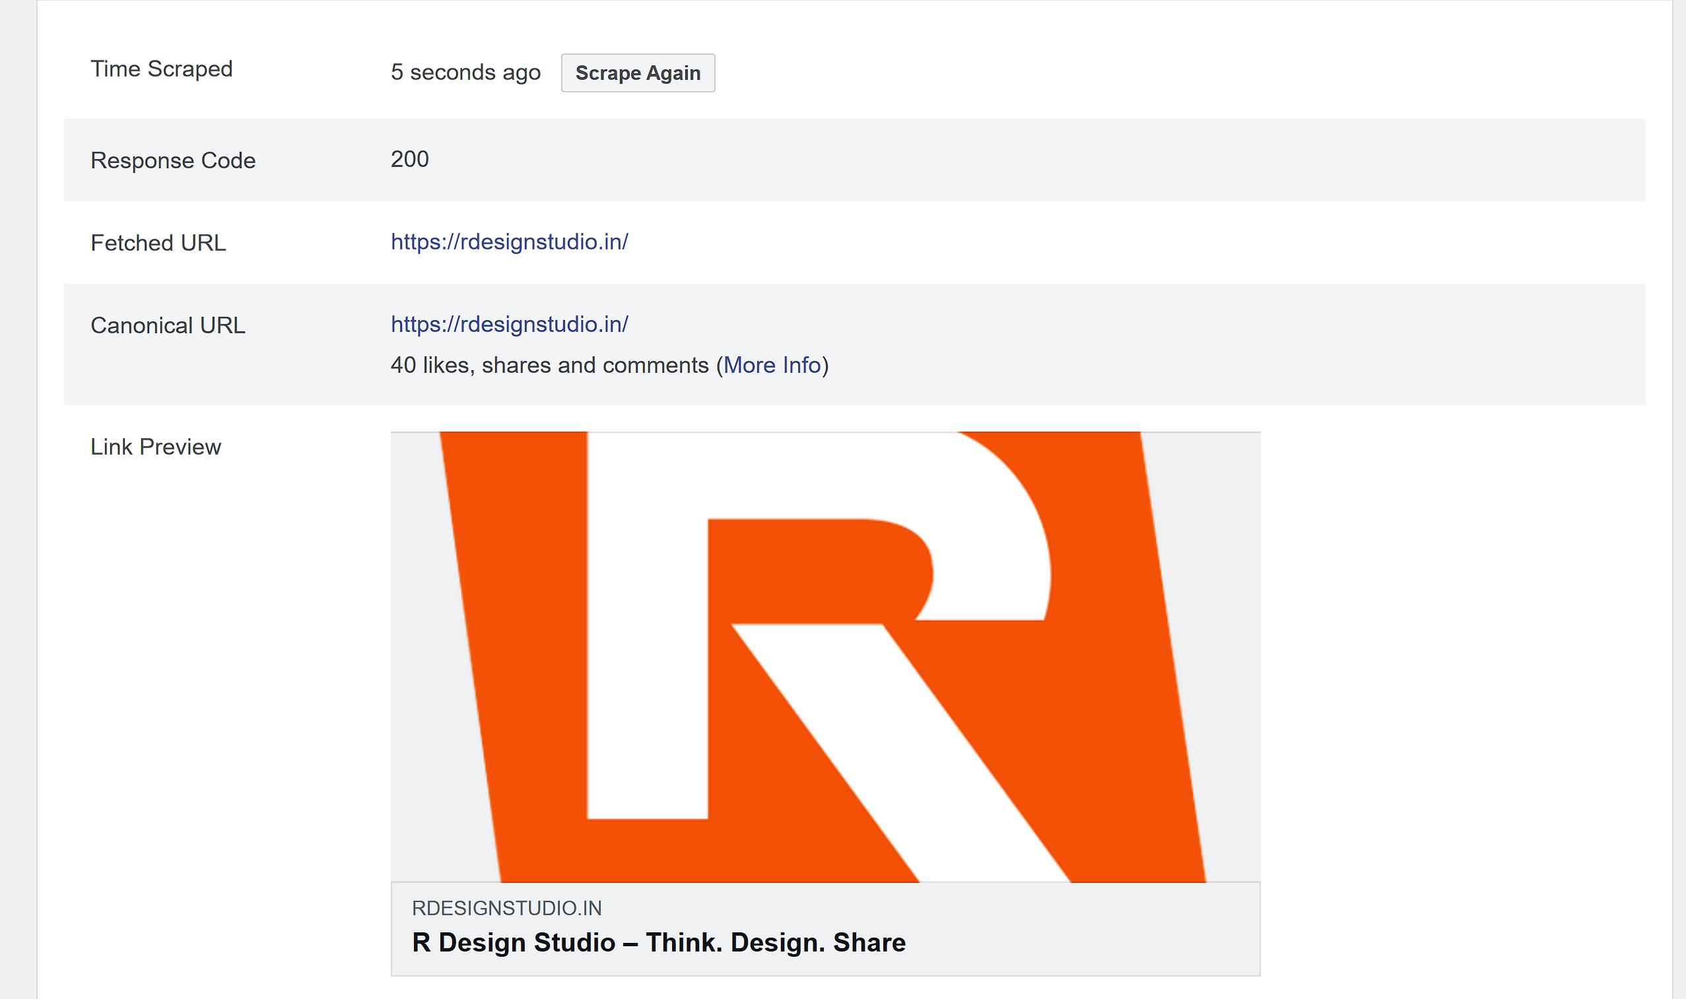Image resolution: width=1686 pixels, height=999 pixels.
Task: Click the RDESIGNSTUDIO.IN domain caption
Action: (x=506, y=908)
